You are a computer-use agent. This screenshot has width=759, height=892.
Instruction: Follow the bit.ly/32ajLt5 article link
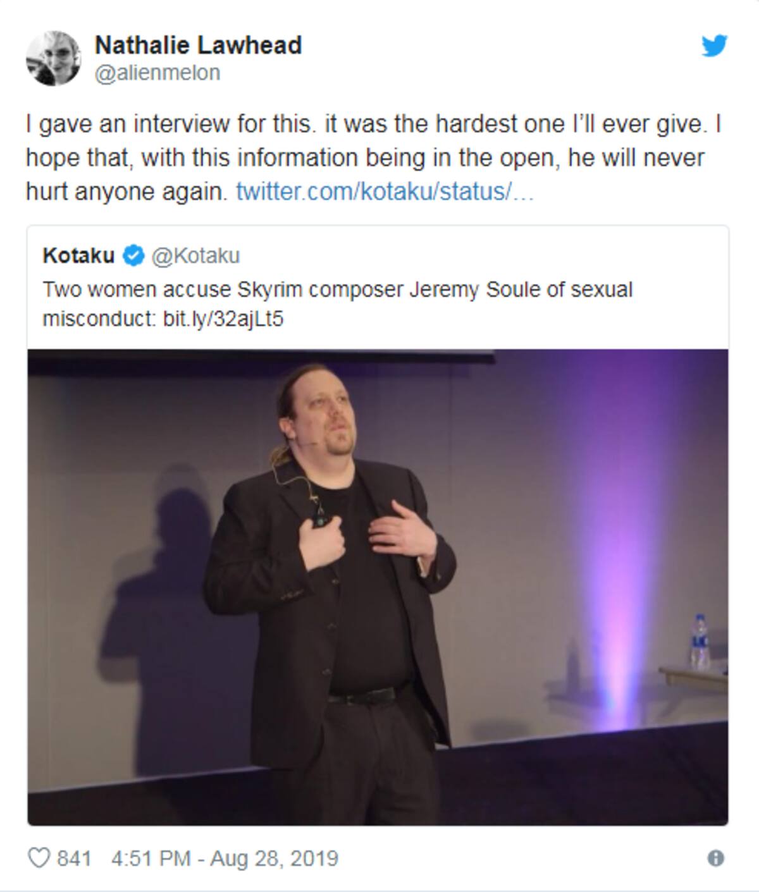223,319
